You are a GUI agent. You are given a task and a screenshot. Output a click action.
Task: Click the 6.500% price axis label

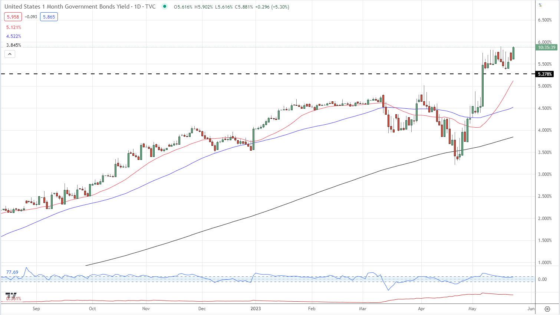(545, 20)
